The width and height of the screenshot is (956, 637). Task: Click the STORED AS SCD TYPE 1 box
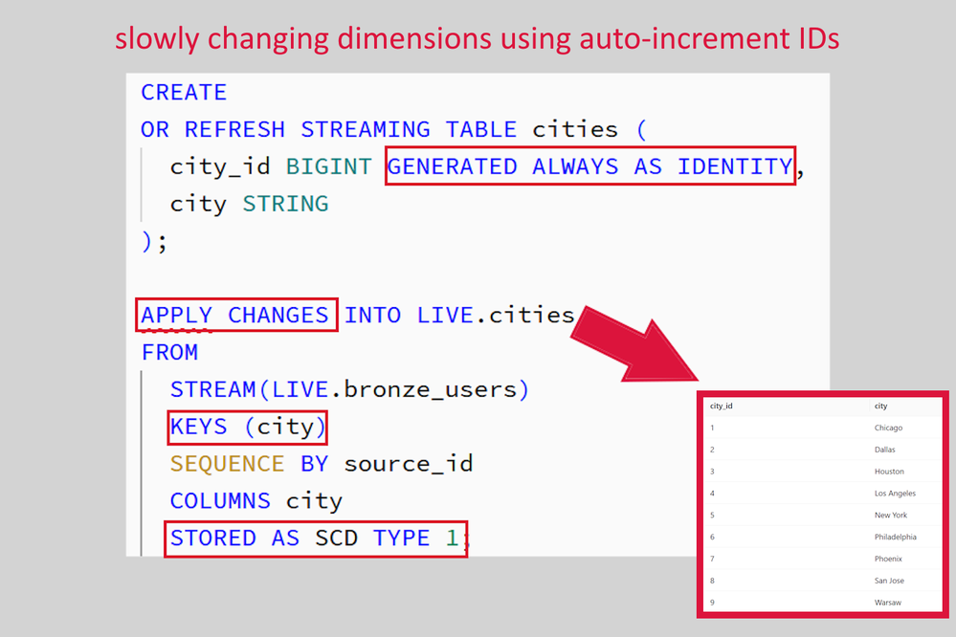314,538
